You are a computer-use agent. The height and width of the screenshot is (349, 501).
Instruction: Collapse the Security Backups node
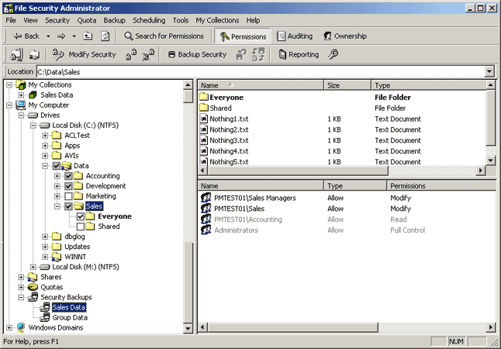pyautogui.click(x=21, y=297)
